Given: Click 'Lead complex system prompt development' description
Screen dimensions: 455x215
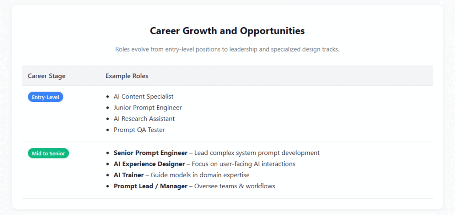Looking at the screenshot, I should coord(257,153).
